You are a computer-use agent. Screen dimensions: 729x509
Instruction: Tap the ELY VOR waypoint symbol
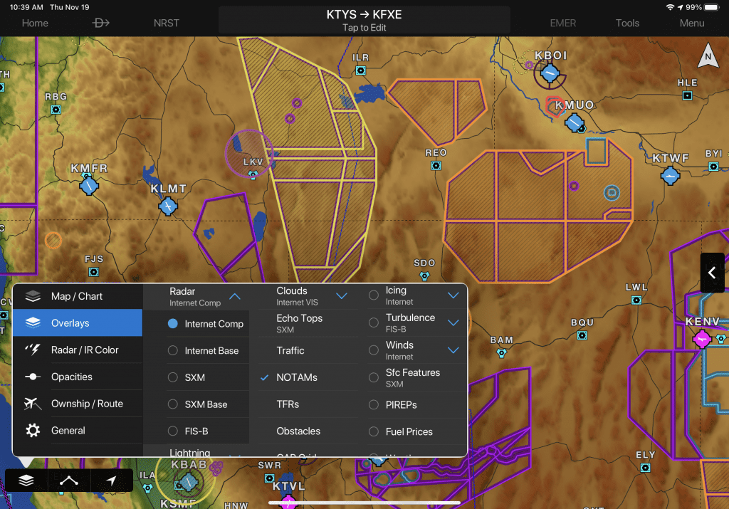(645, 468)
